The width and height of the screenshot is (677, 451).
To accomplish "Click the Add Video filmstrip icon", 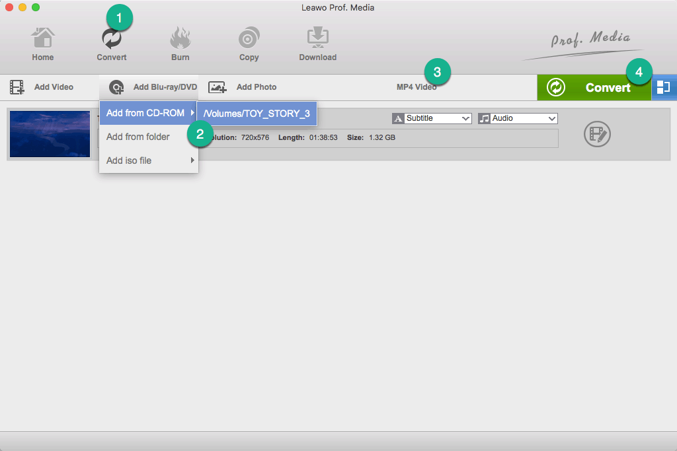I will 17,87.
